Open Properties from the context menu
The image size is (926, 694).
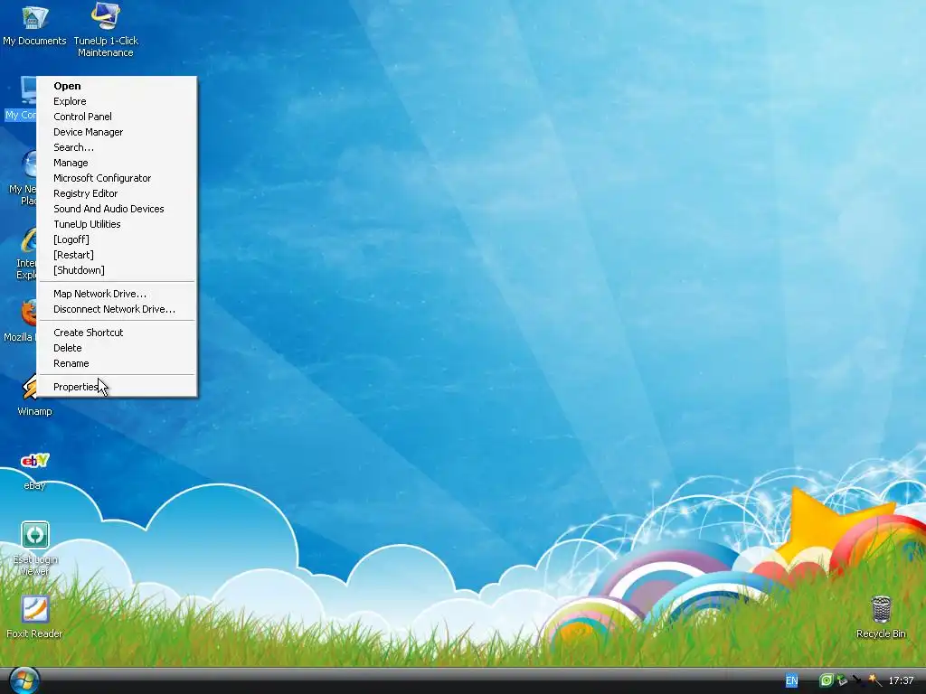point(117,387)
